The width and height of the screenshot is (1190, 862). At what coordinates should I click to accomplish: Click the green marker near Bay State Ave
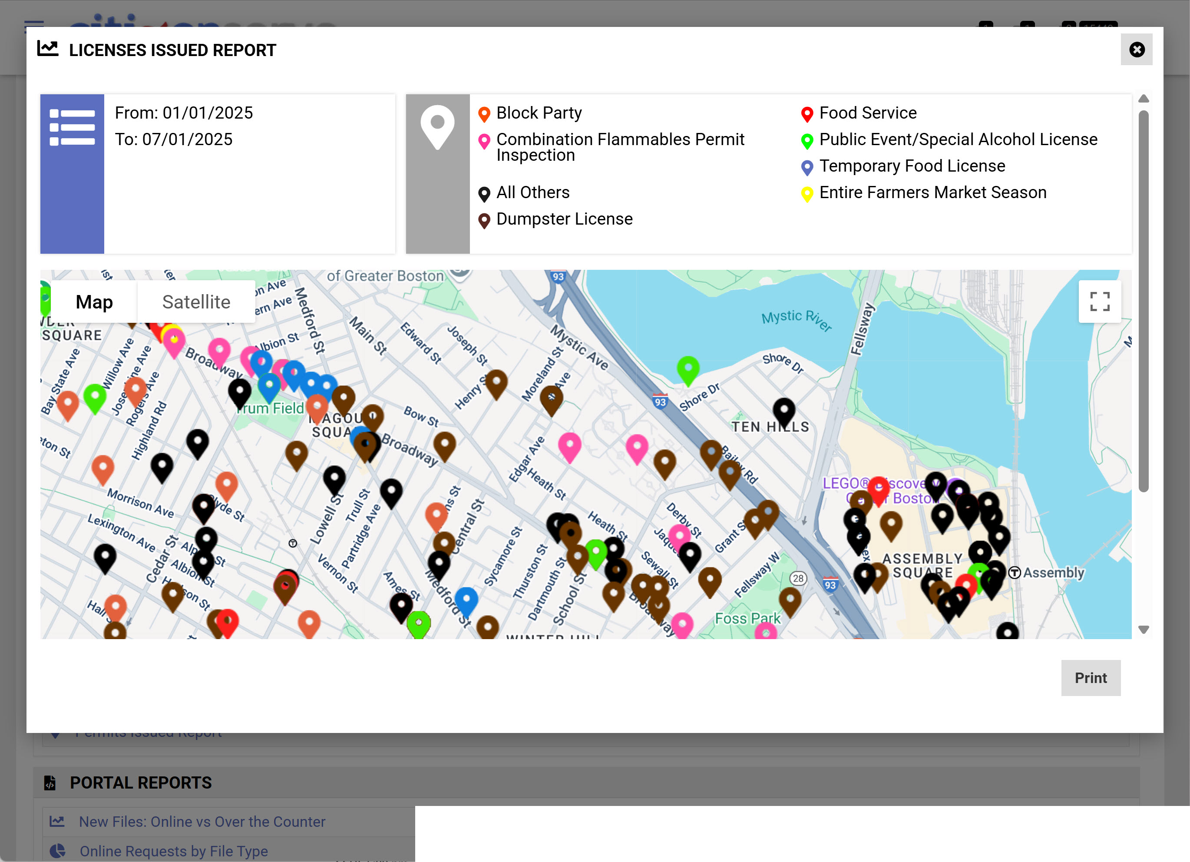pos(95,396)
